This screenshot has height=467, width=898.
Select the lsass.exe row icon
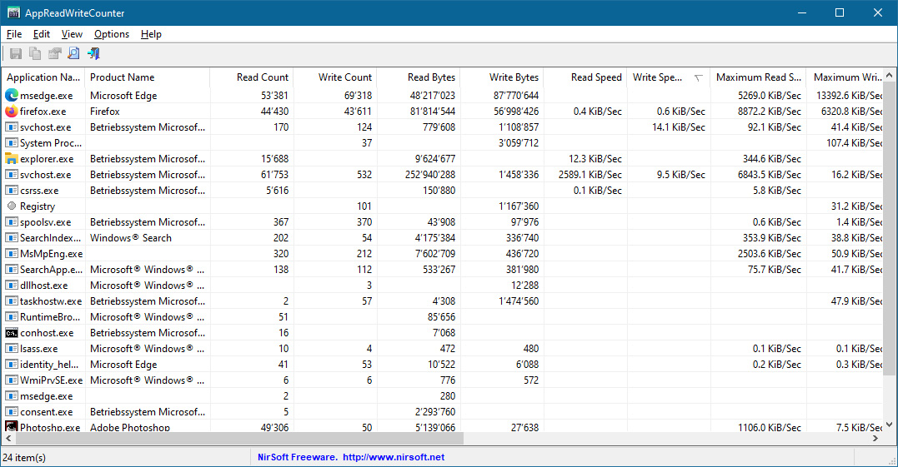tap(12, 348)
